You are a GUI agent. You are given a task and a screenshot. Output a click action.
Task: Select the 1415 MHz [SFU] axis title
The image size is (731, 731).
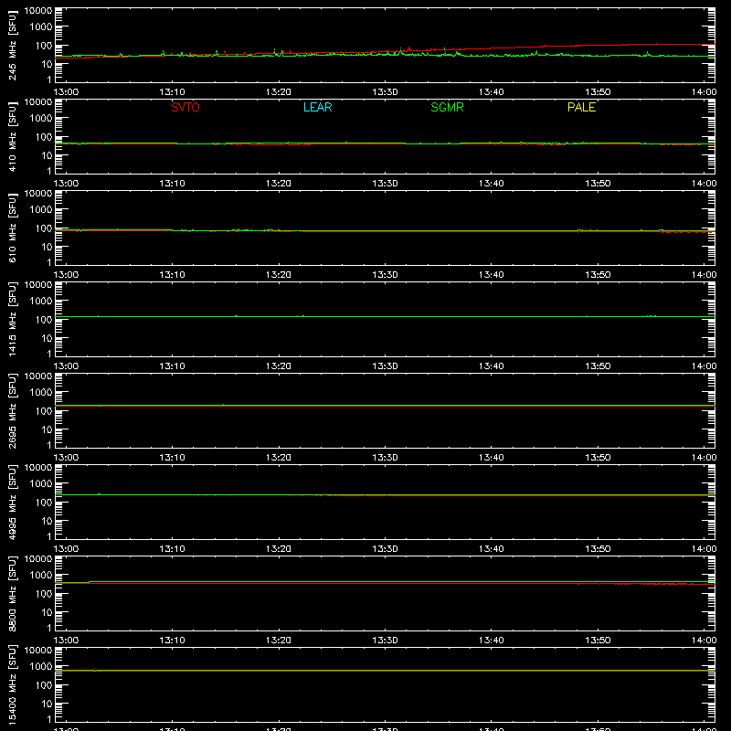(x=12, y=319)
